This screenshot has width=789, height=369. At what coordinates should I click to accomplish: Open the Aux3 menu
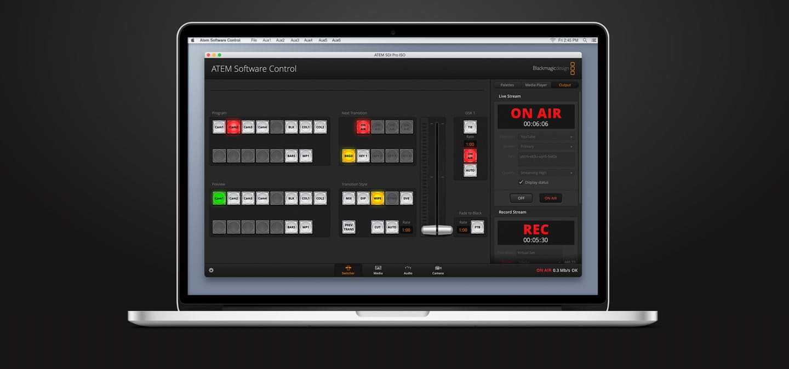295,40
